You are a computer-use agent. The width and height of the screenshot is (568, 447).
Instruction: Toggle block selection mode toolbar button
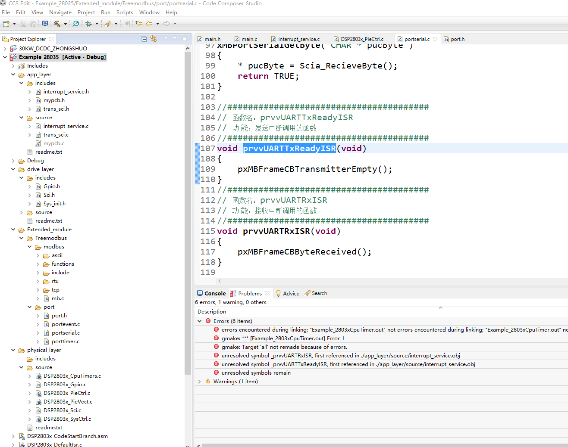[x=127, y=24]
